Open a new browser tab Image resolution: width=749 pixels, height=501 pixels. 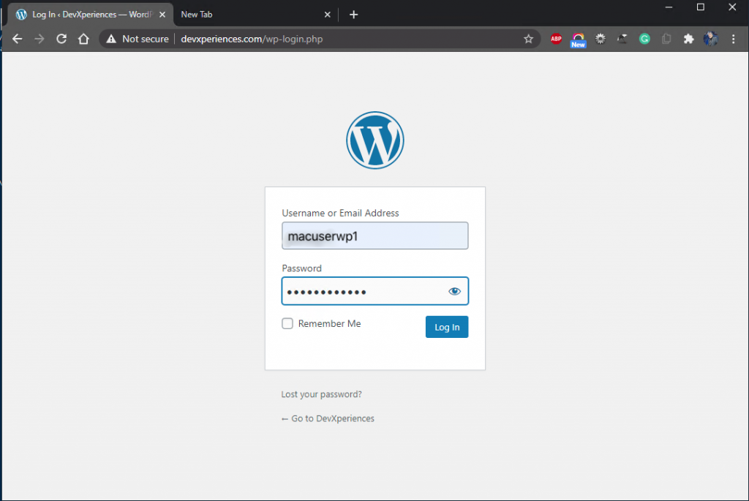(x=353, y=15)
